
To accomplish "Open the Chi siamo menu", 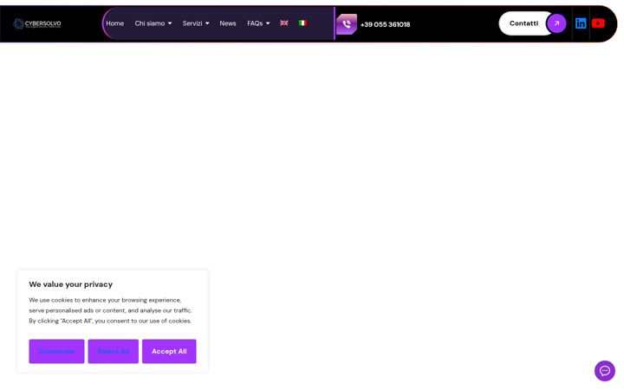I will click(150, 23).
